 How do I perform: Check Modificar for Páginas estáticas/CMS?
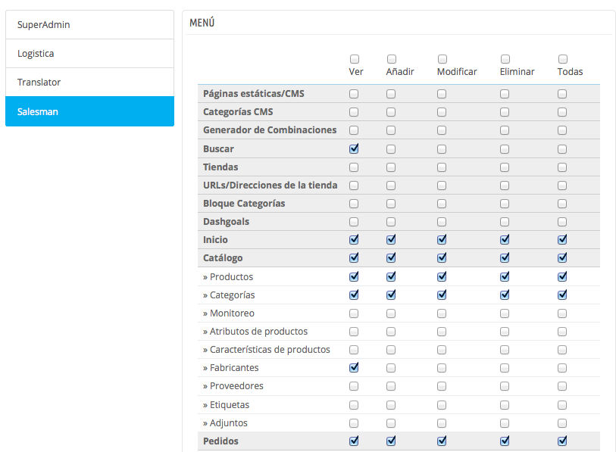[442, 95]
